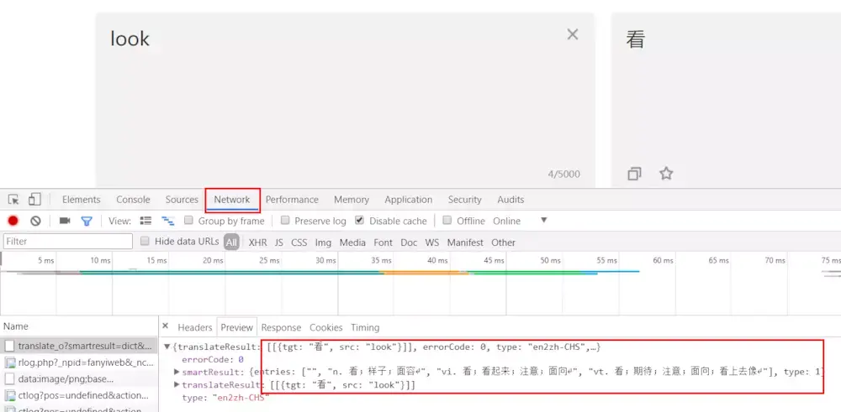841x412 pixels.
Task: Filter requests by Img
Action: coord(323,243)
